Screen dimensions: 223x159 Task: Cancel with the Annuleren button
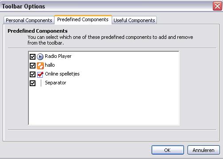point(203,150)
